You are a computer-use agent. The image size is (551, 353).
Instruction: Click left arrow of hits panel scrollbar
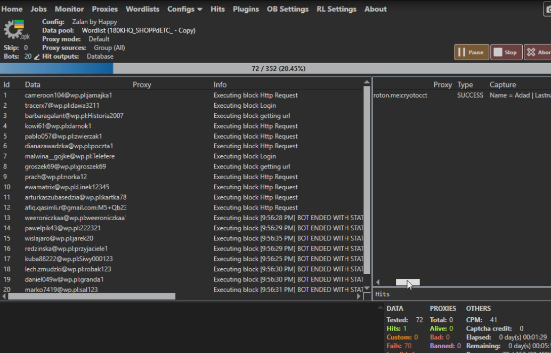pyautogui.click(x=378, y=283)
